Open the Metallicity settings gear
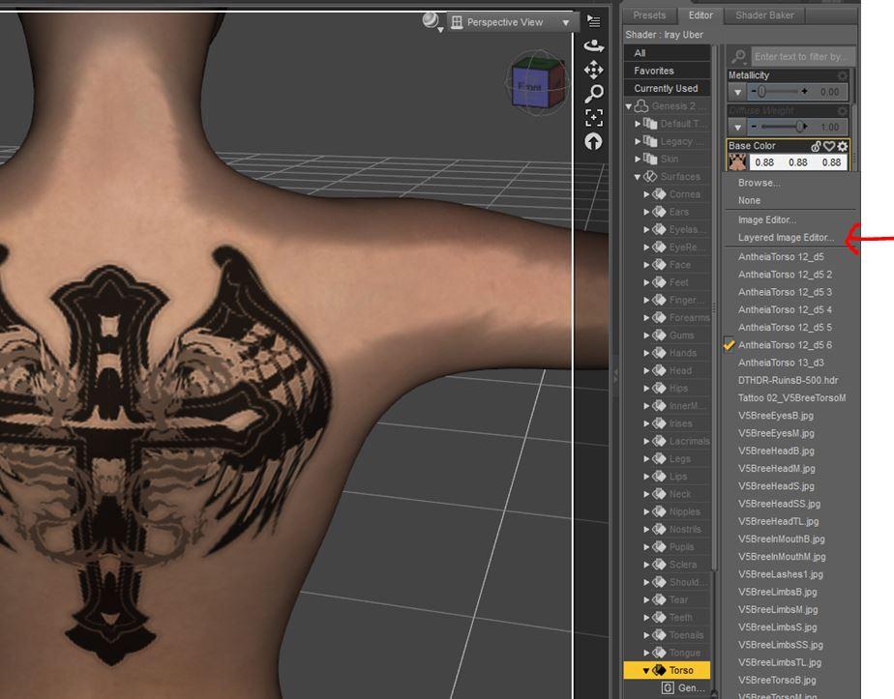 point(842,75)
